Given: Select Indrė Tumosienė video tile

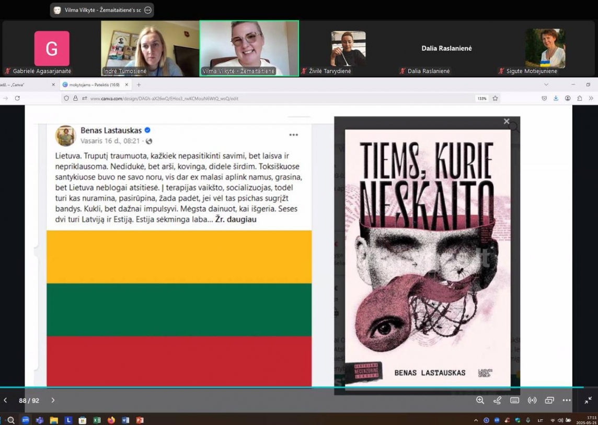Looking at the screenshot, I should 150,49.
